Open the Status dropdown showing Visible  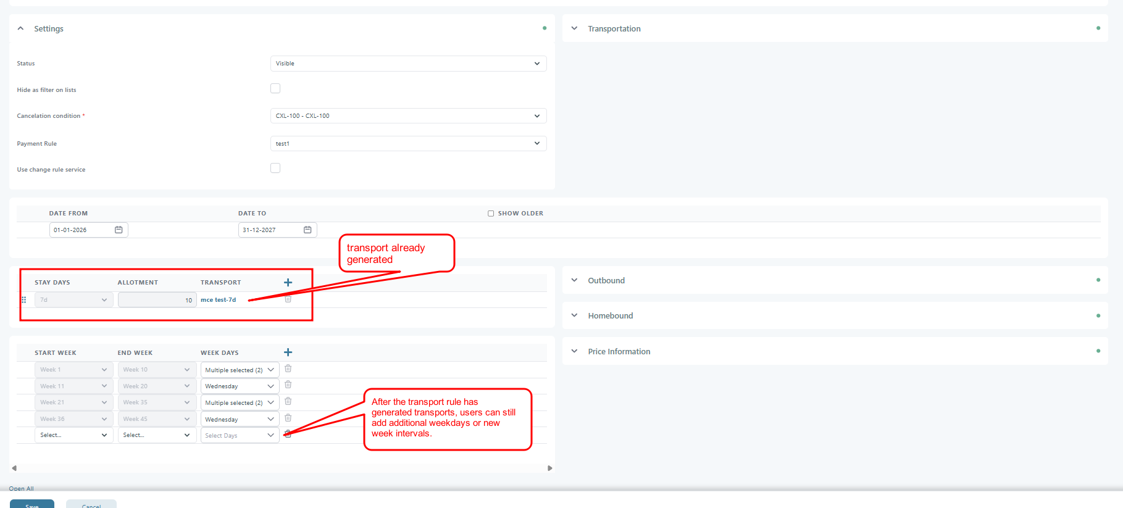coord(408,64)
